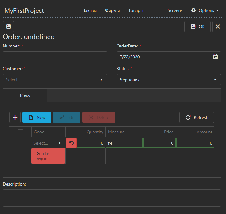Click the plus icon to add row
The height and width of the screenshot is (214, 226).
coord(15,117)
